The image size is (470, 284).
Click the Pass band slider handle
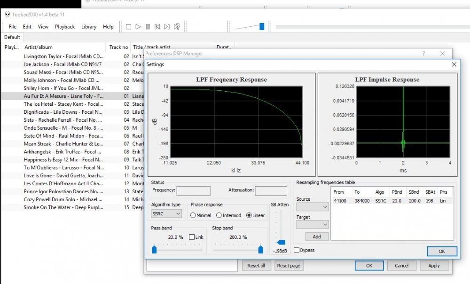(x=154, y=249)
